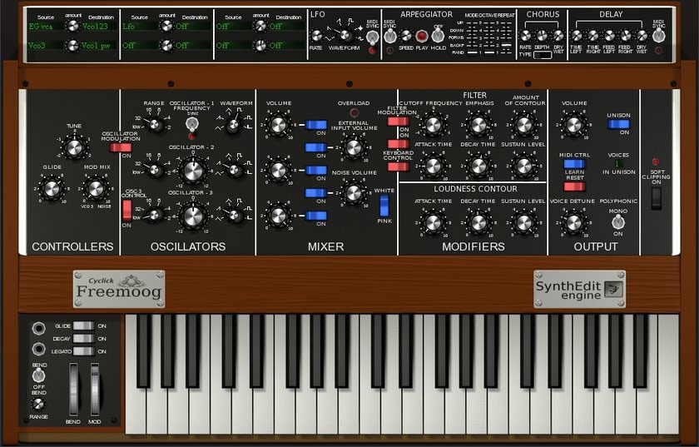Click the controllers GLIDE knob
The image size is (699, 447).
pyautogui.click(x=52, y=188)
